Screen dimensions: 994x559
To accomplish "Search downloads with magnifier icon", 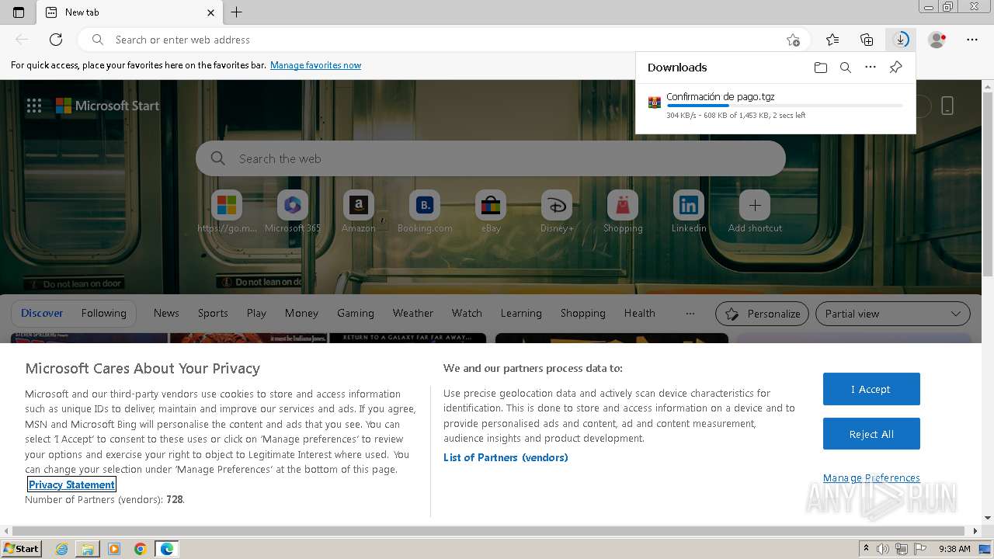I will (x=846, y=68).
